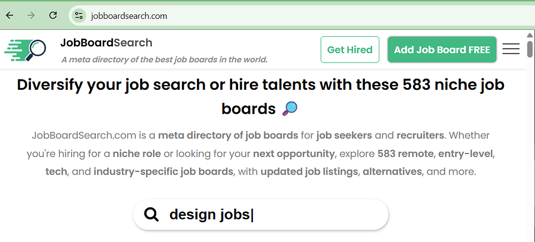
Task: Click the bold 'meta directory of job boards' text
Action: click(228, 135)
